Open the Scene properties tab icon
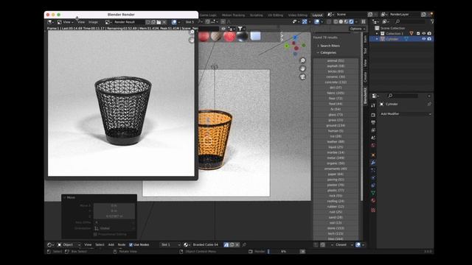Image resolution: width=472 pixels, height=265 pixels. click(x=373, y=138)
